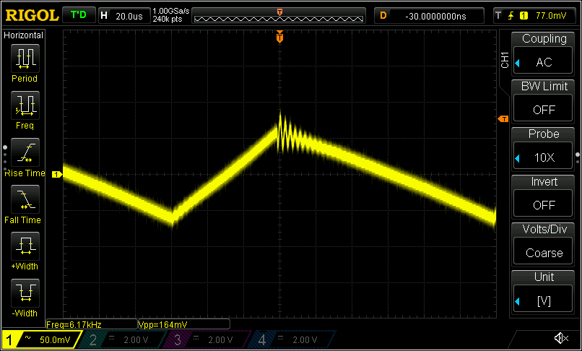Viewport: 582px width, 351px height.
Task: Click the Vpp=164mV measurement readout
Action: (x=183, y=324)
